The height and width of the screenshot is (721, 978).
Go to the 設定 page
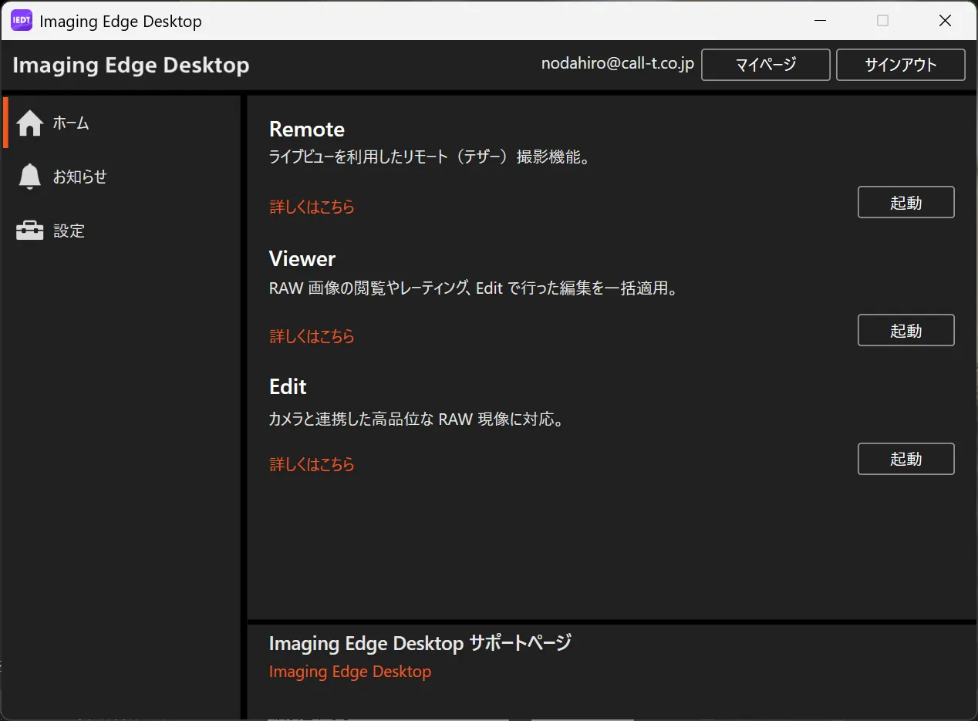[x=69, y=231]
